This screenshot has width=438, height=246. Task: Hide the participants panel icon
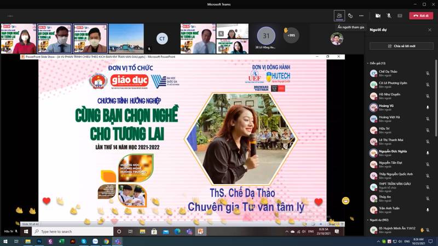[x=339, y=15]
